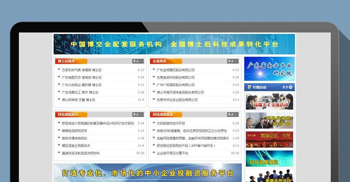Click bullet arrow beside 东莞市华立实业股份有限公司

pyautogui.click(x=154, y=99)
